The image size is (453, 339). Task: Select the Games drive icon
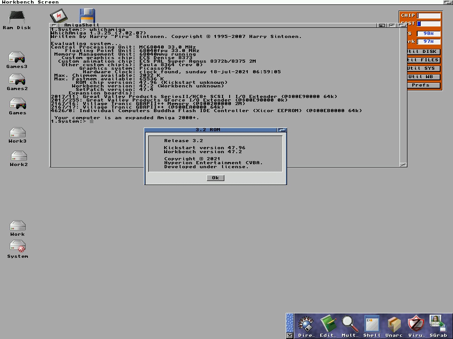[x=18, y=106]
